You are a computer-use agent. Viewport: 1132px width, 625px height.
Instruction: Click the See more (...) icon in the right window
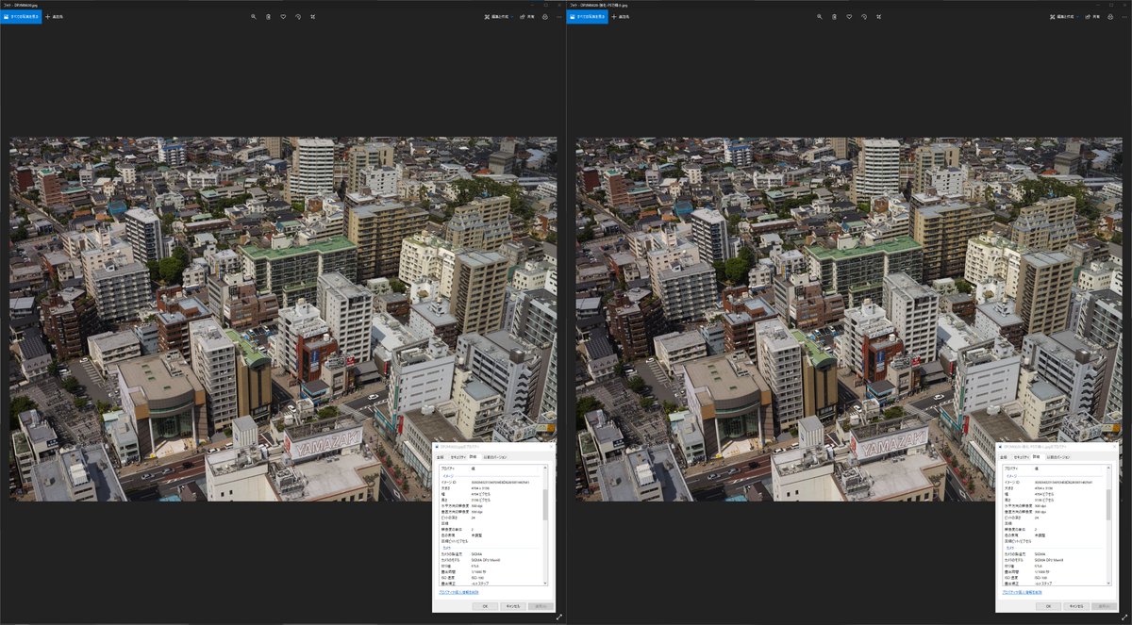[1124, 16]
